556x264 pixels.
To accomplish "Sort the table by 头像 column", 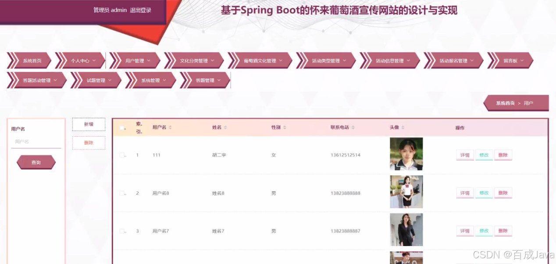I will pos(403,127).
